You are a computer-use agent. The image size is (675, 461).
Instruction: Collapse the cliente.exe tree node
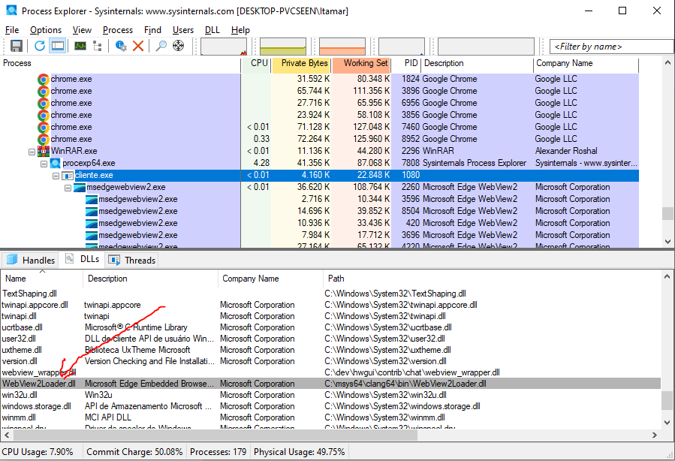(56, 176)
